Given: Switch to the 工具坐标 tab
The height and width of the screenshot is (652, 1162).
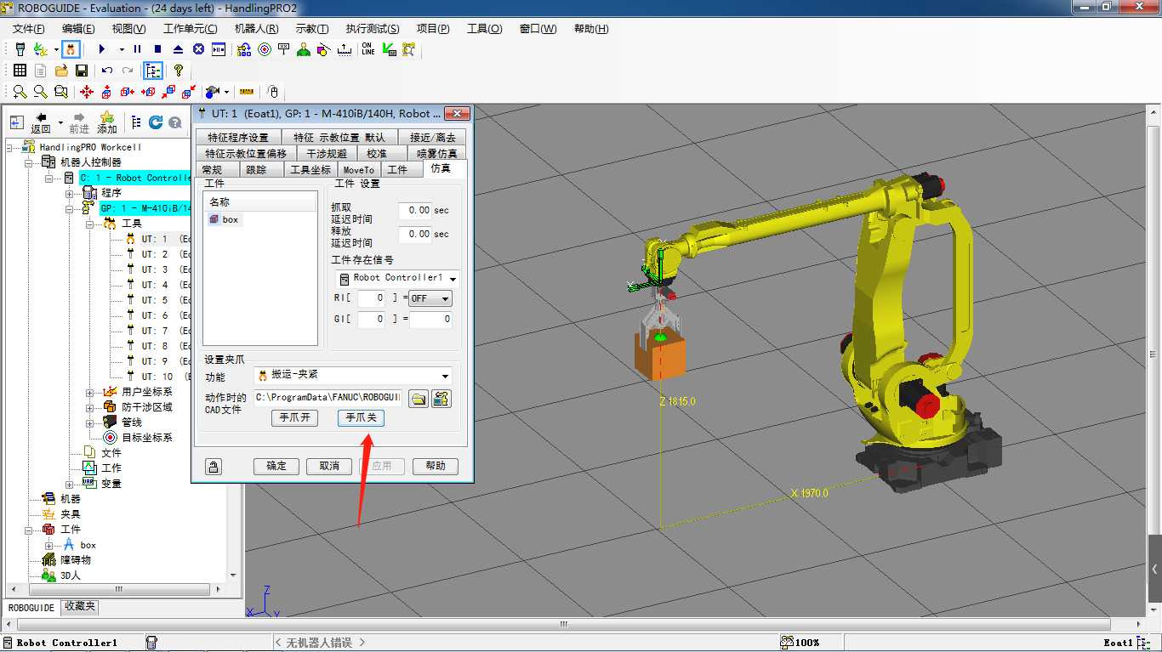Looking at the screenshot, I should pyautogui.click(x=310, y=170).
